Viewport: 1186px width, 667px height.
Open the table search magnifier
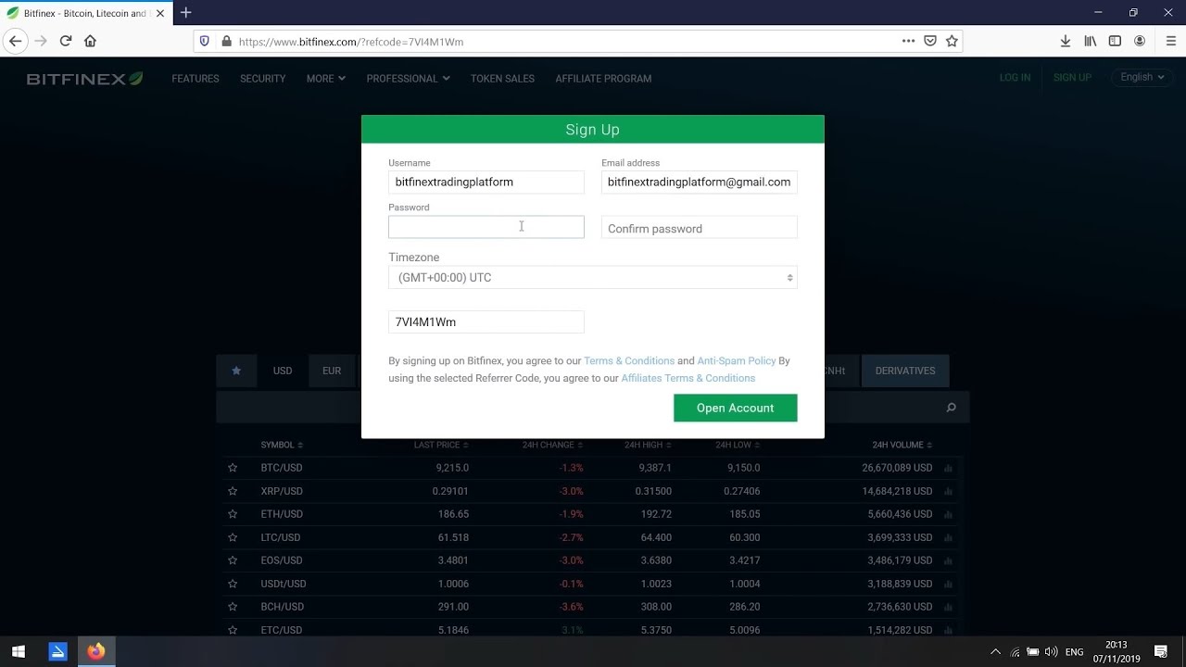pyautogui.click(x=950, y=406)
